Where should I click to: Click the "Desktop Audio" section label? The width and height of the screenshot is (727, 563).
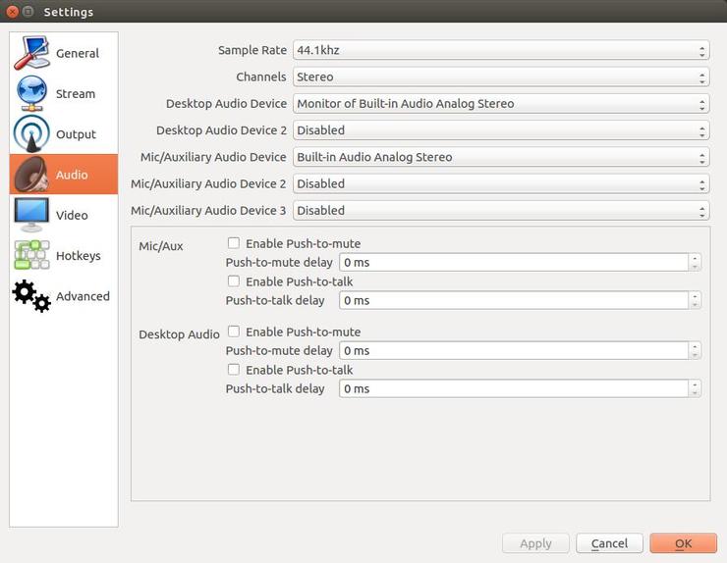(x=179, y=334)
